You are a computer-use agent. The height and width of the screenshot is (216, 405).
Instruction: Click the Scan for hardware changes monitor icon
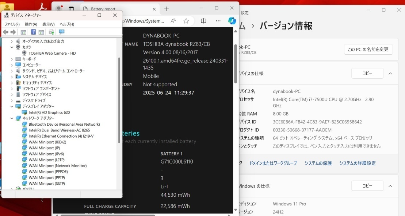tap(61, 32)
